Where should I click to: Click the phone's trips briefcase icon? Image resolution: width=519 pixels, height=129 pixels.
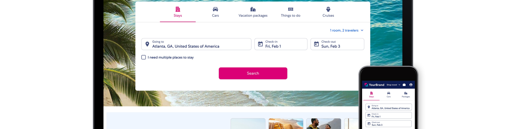[404, 85]
